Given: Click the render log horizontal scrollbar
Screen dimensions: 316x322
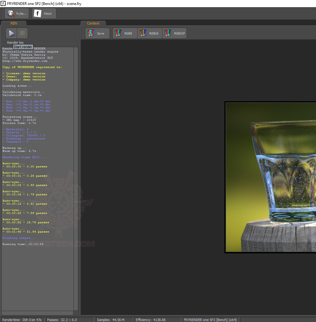Looking at the screenshot, I should point(37,313).
